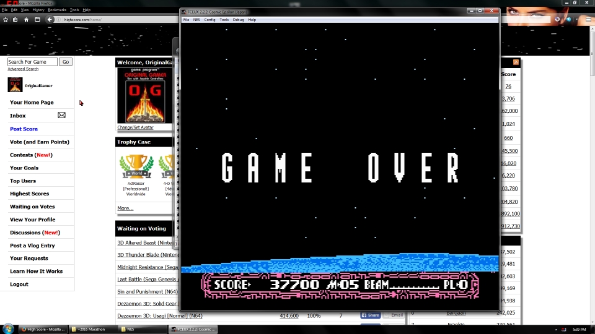Open the FCEUX File menu
Screen dimensions: 595x334
[x=186, y=20]
